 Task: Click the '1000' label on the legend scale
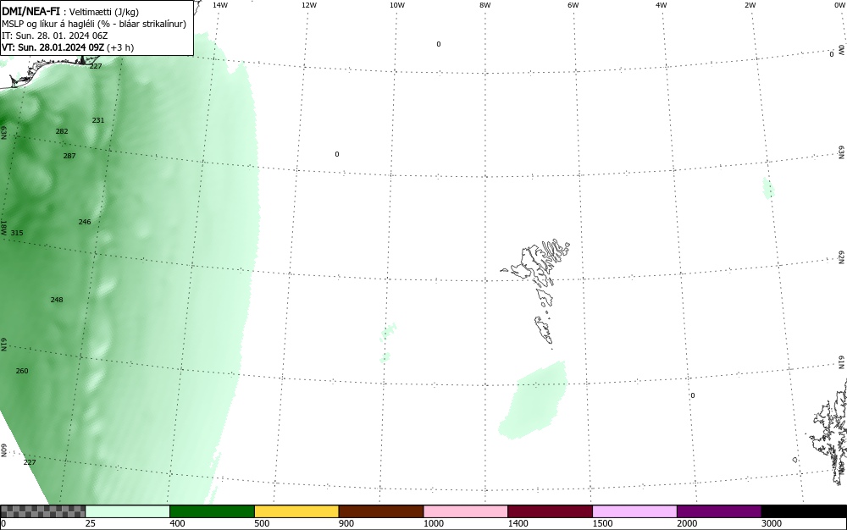433,523
